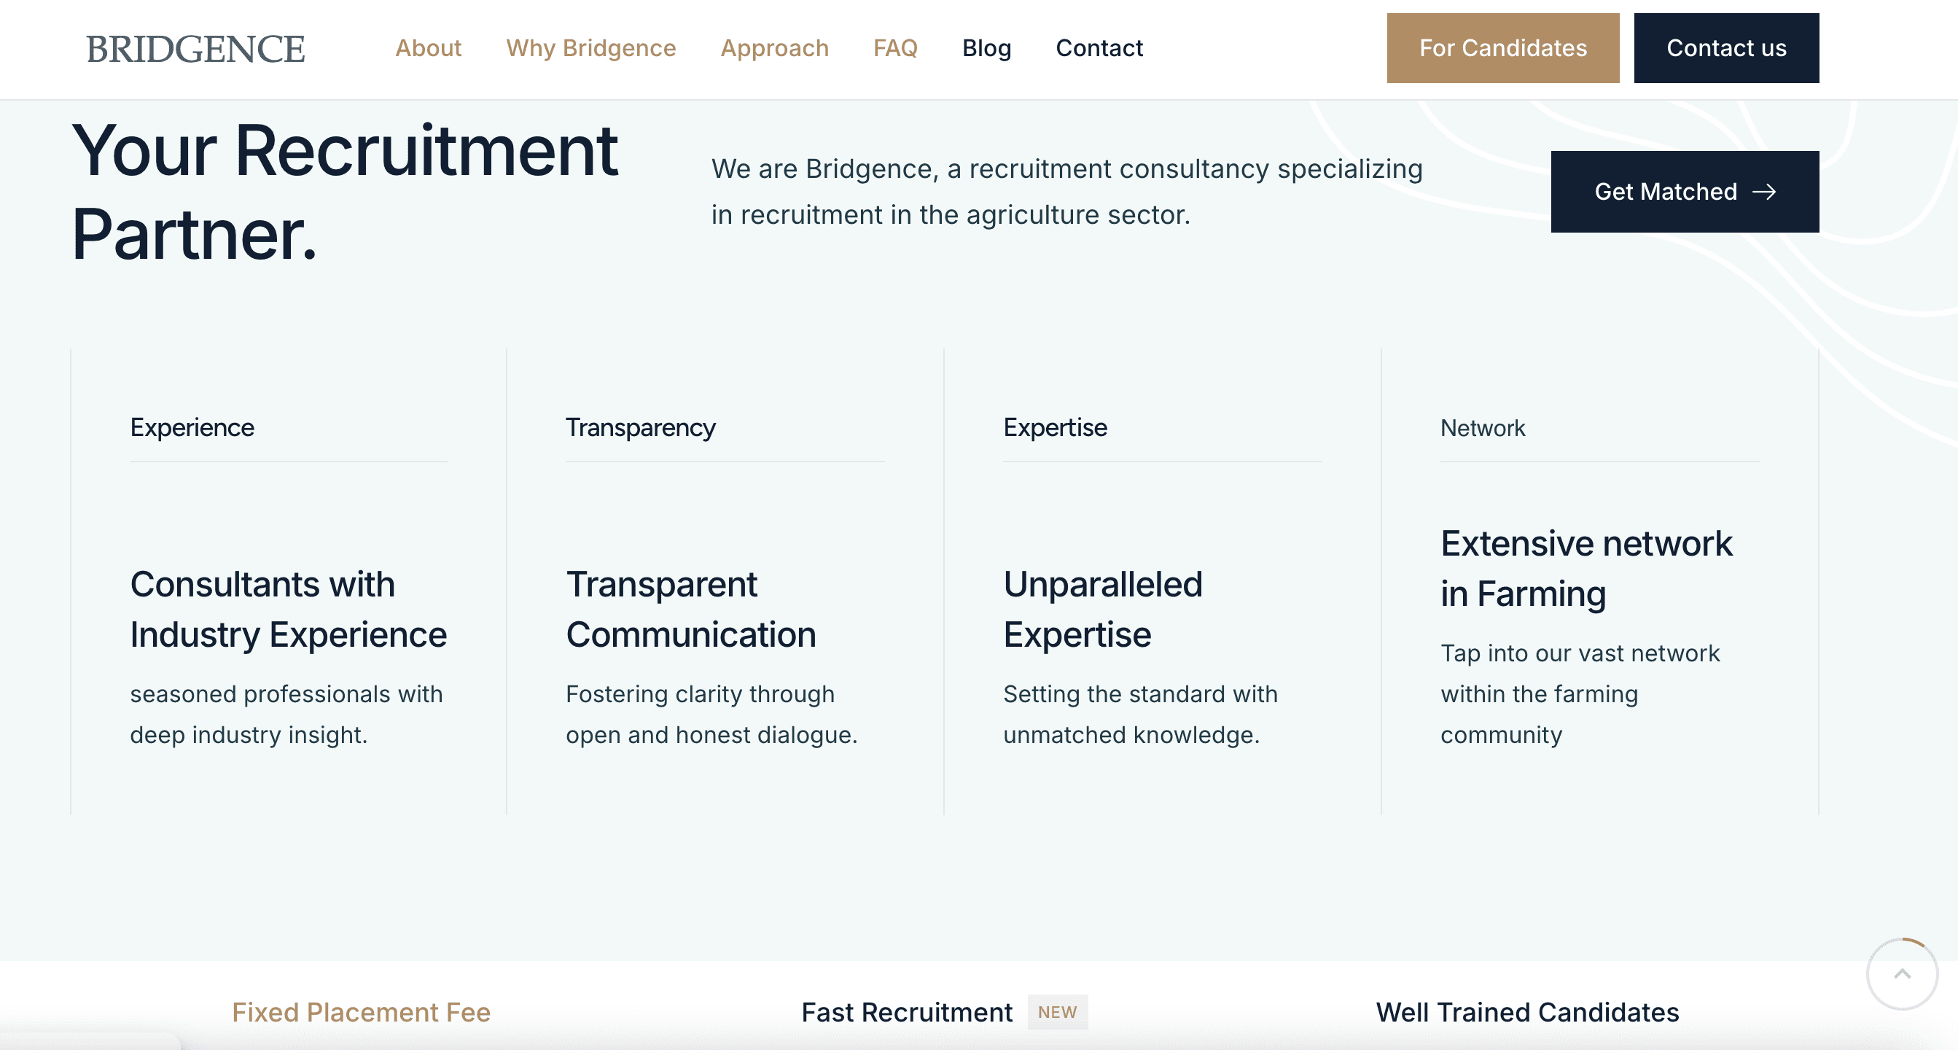1958x1050 pixels.
Task: Switch to Fixed Placement Fee tab
Action: click(361, 1012)
